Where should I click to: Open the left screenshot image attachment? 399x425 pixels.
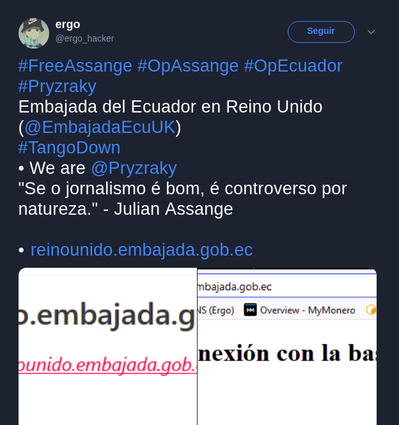[107, 346]
